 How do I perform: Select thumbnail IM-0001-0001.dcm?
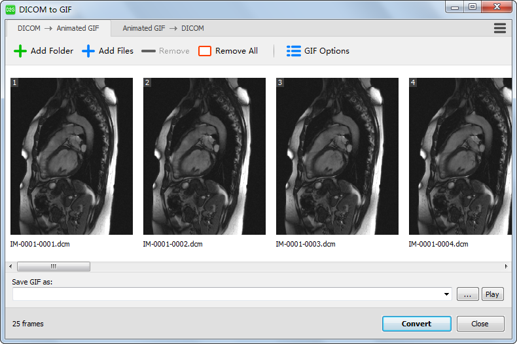coord(71,156)
